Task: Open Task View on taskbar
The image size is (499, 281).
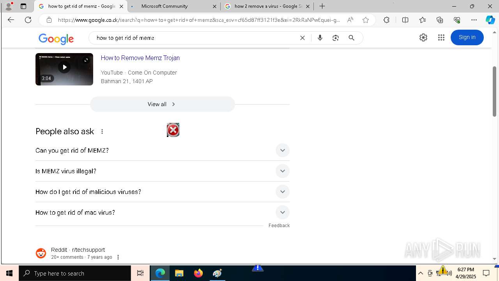Action: 140,273
